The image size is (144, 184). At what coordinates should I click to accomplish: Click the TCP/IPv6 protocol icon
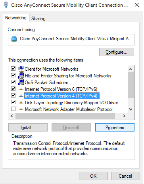click(21, 89)
